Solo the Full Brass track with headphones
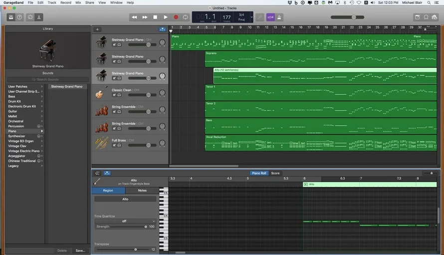 tap(119, 145)
